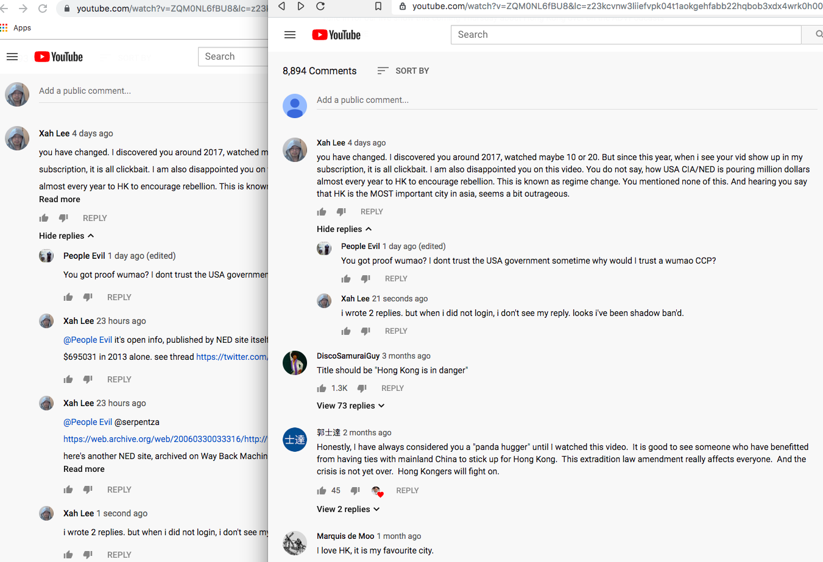Screen dimensions: 823x562
Task: Open the Apps grid shortcut
Action: (x=5, y=27)
